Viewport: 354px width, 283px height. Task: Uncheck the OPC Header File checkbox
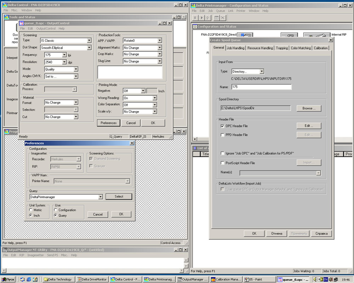(222, 126)
